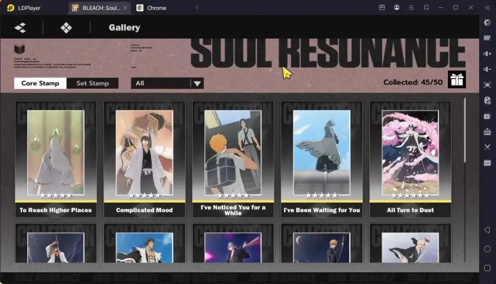Open I've Noticed You for a While card
Image resolution: width=496 pixels, height=284 pixels.
pyautogui.click(x=233, y=159)
